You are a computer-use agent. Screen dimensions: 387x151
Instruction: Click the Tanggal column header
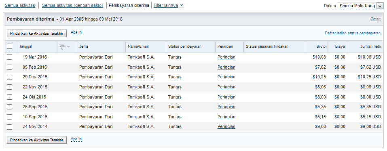coord(26,46)
